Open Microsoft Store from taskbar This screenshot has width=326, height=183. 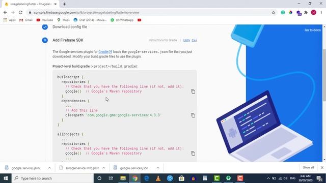click(181, 178)
